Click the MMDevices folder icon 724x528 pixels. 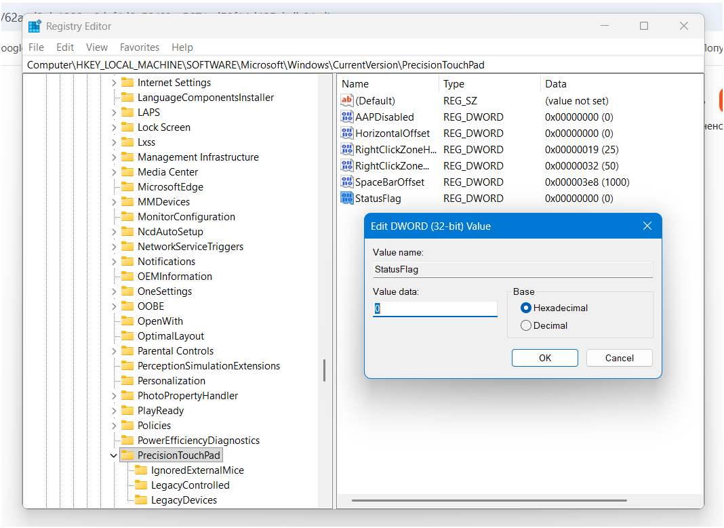tap(127, 202)
